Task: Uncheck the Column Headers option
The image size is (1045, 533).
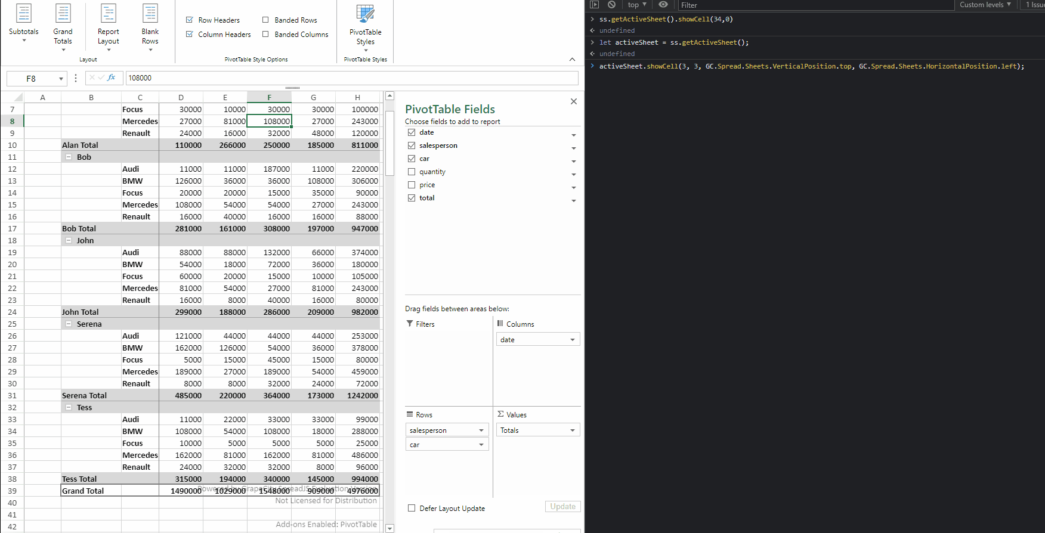Action: point(190,35)
